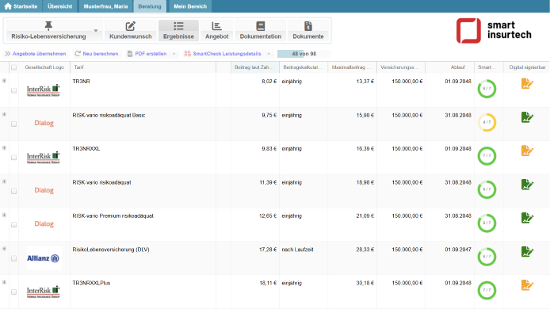Screen dimensions: 550x309
Task: Open the Musterfrau, Maria tab
Action: 105,6
